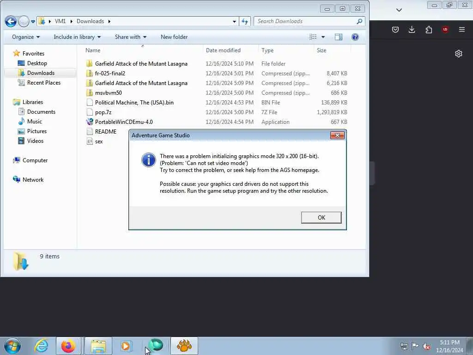Open Firefox downloads panel
Screen dimensions: 473x355
[x=412, y=30]
